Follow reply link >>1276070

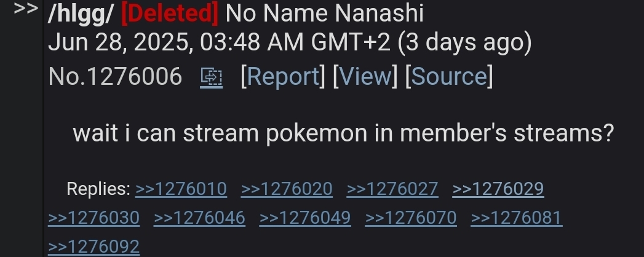(411, 218)
